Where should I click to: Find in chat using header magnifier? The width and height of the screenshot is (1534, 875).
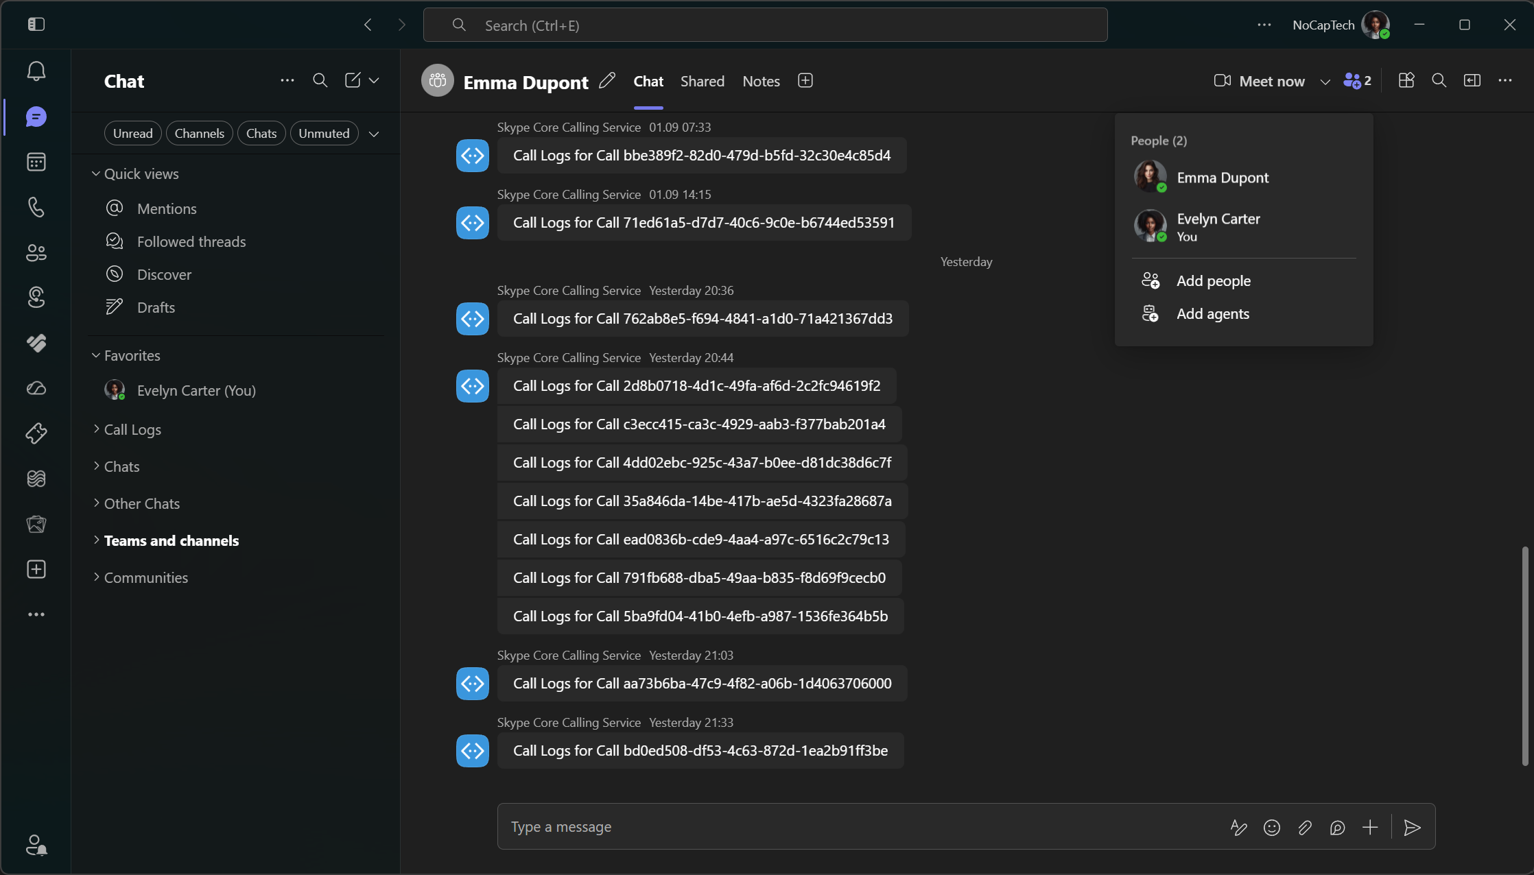1439,81
